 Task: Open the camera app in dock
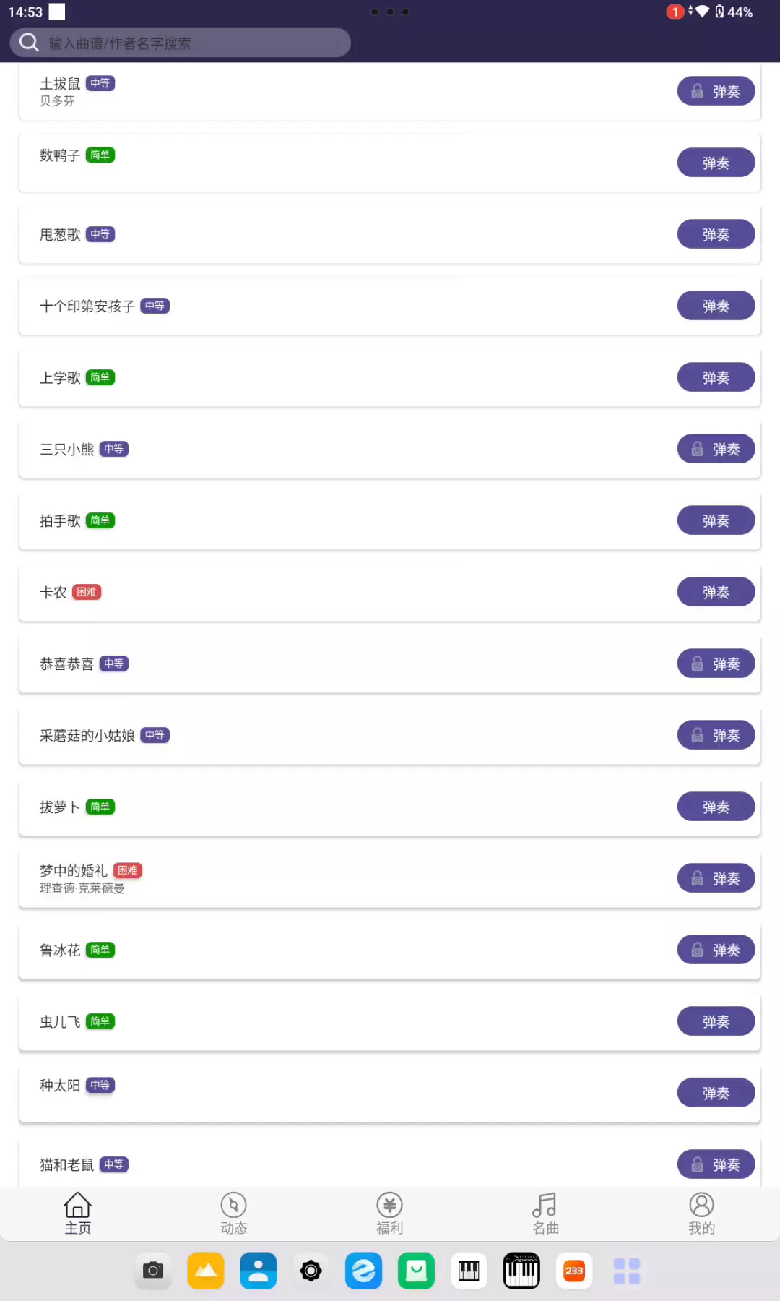click(153, 1271)
